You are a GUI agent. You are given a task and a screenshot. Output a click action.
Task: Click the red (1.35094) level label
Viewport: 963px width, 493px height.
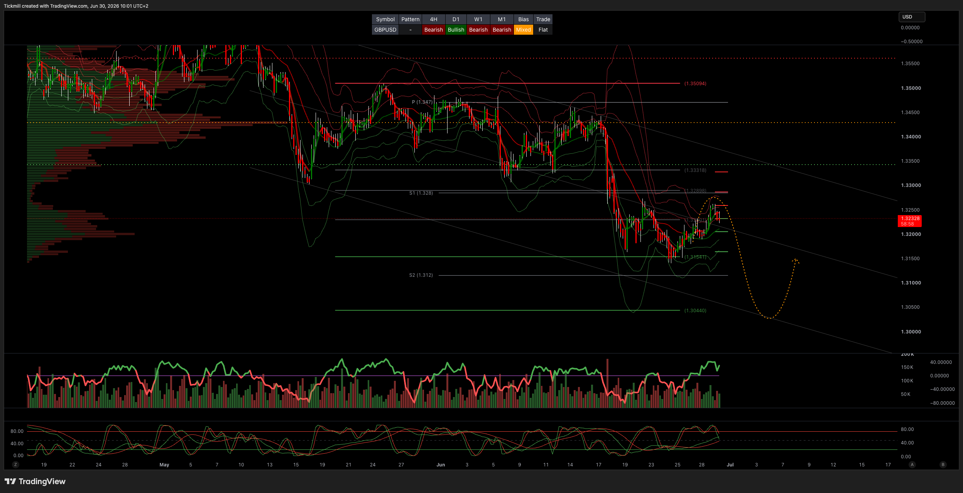(695, 83)
